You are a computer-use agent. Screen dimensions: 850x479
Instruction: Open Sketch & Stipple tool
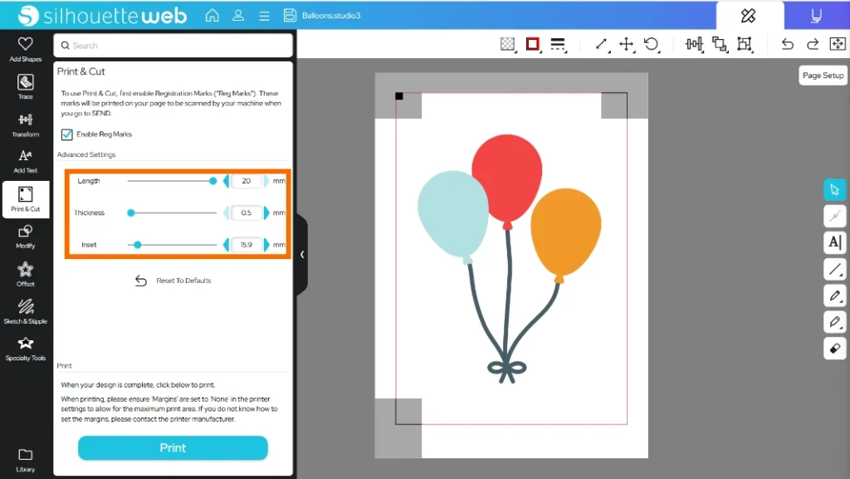point(25,311)
